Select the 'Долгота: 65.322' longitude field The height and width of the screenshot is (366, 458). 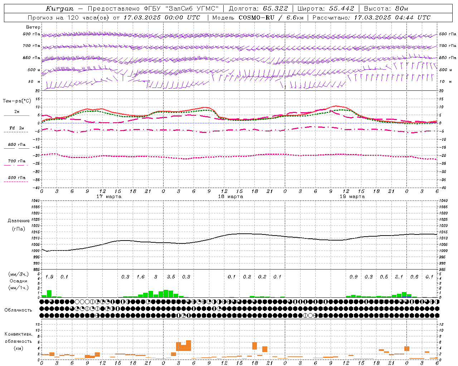click(x=258, y=9)
